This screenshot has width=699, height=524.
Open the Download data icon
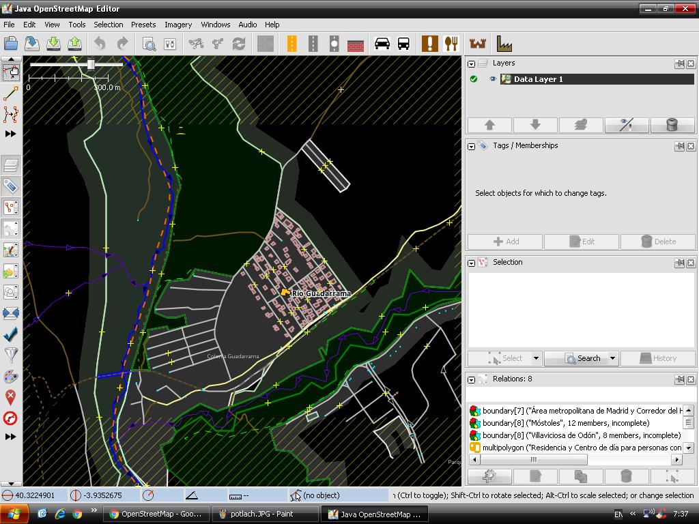[53, 43]
